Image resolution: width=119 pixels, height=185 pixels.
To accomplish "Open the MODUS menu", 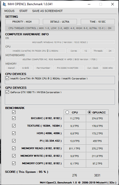I will coord(9,11).
